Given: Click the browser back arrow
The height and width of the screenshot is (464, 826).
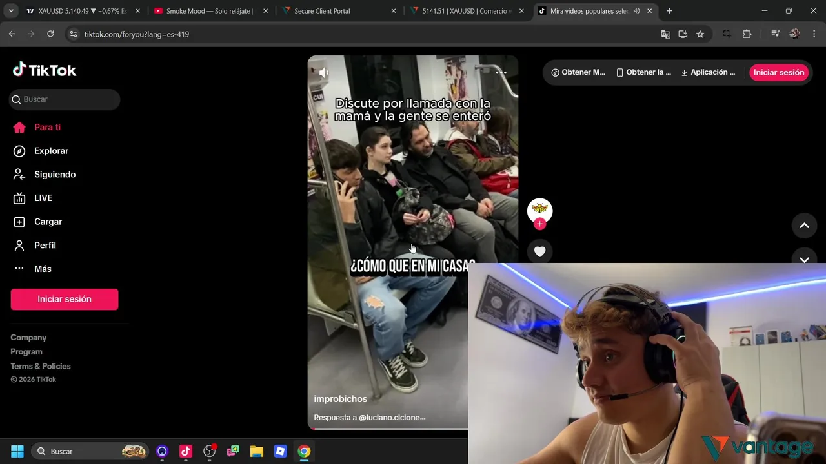Looking at the screenshot, I should tap(12, 34).
